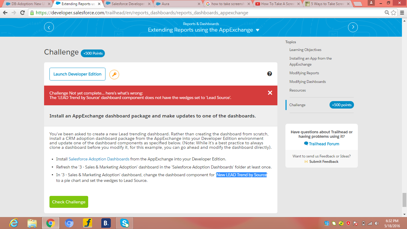Click the Launch Developer Edition button
This screenshot has width=407, height=229.
coord(77,74)
